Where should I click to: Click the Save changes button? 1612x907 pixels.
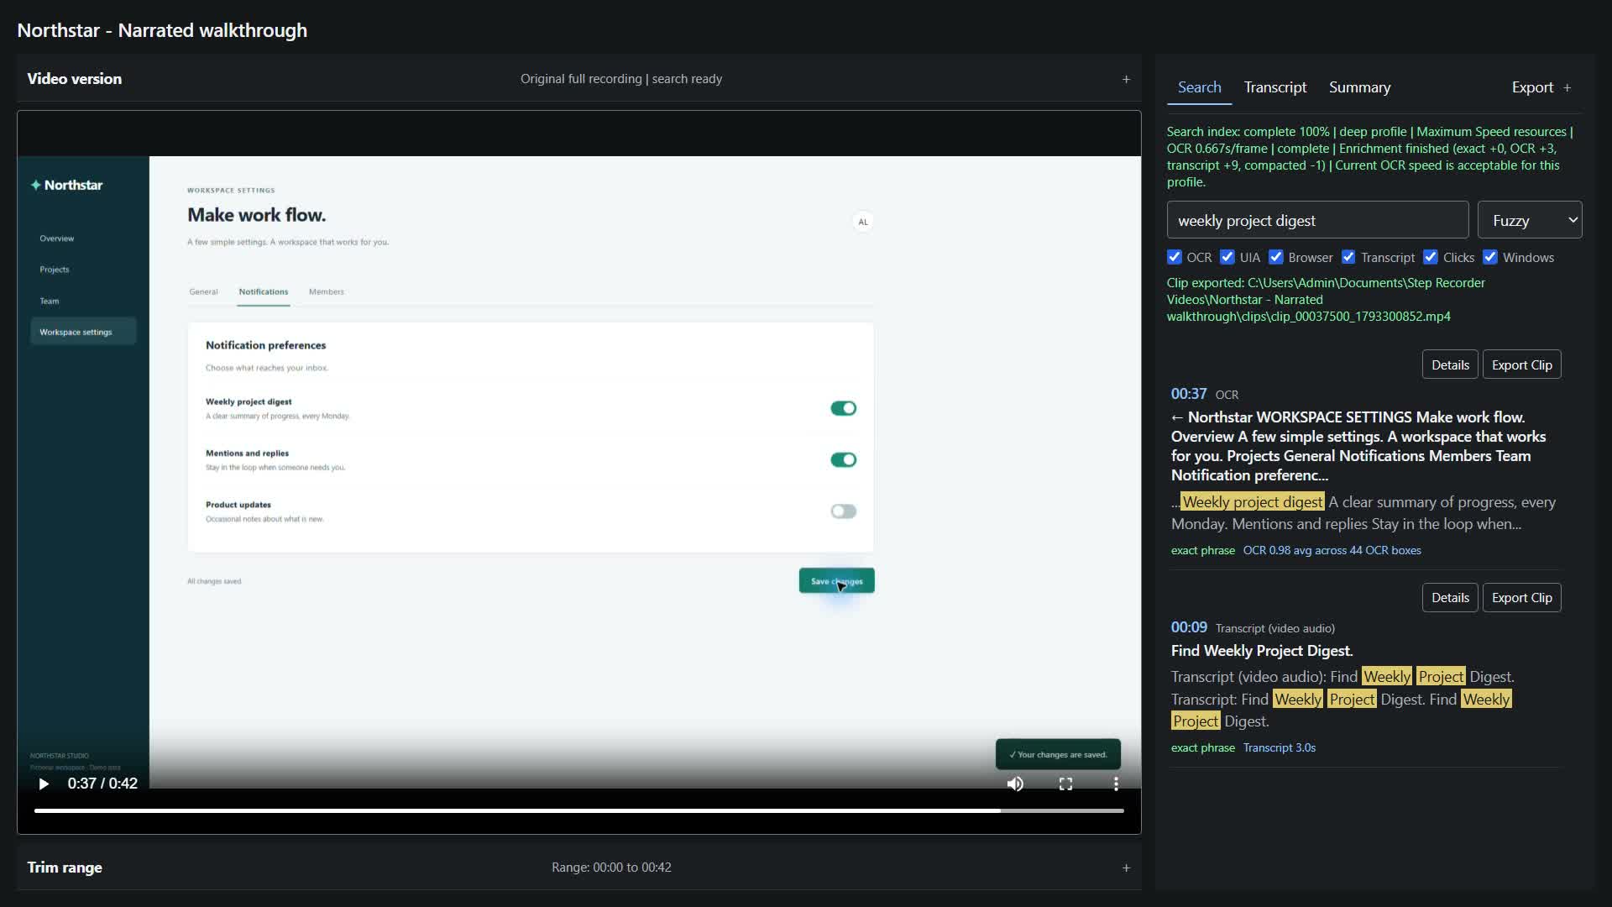tap(836, 580)
